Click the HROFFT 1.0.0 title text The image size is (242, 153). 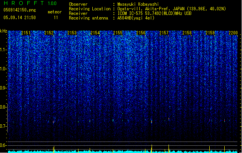[30, 3]
